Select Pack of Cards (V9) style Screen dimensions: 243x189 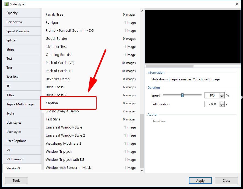click(91, 63)
